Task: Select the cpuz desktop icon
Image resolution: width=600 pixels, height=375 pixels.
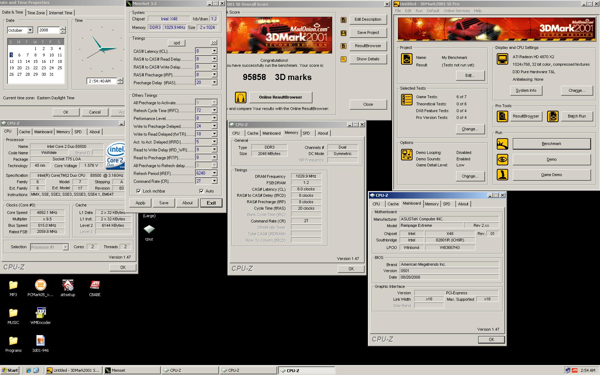Action: click(149, 232)
